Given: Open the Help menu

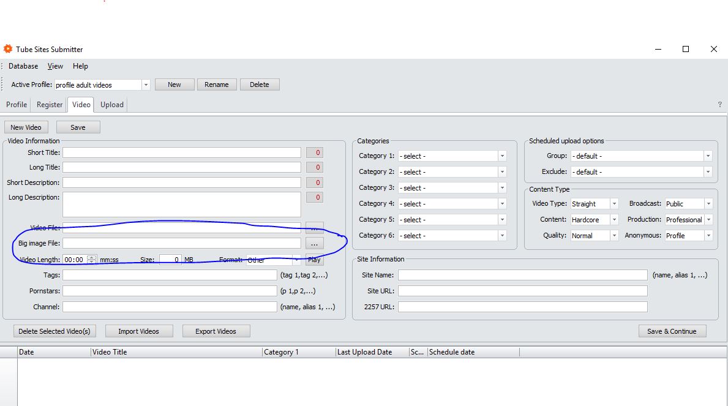Looking at the screenshot, I should (x=80, y=66).
